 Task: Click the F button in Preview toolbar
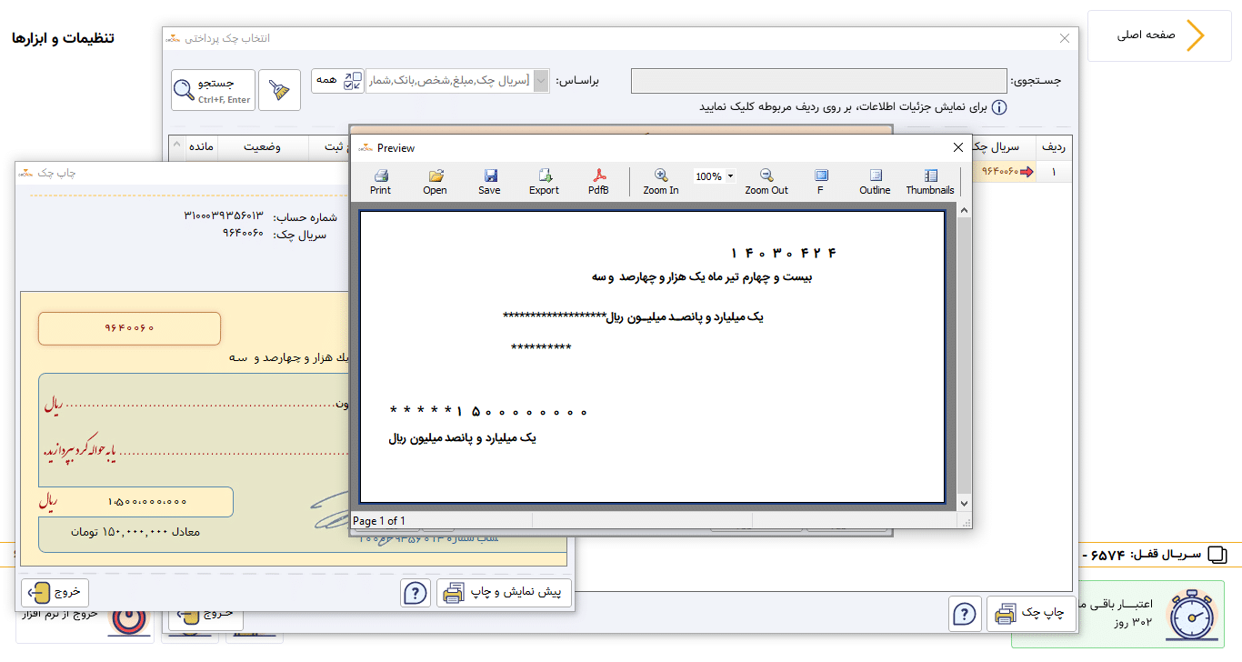(x=820, y=182)
